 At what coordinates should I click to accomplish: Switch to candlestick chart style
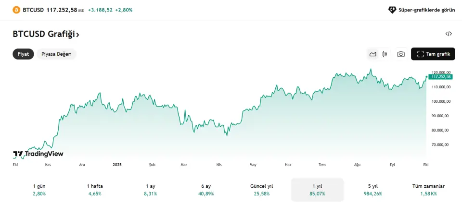pyautogui.click(x=385, y=54)
